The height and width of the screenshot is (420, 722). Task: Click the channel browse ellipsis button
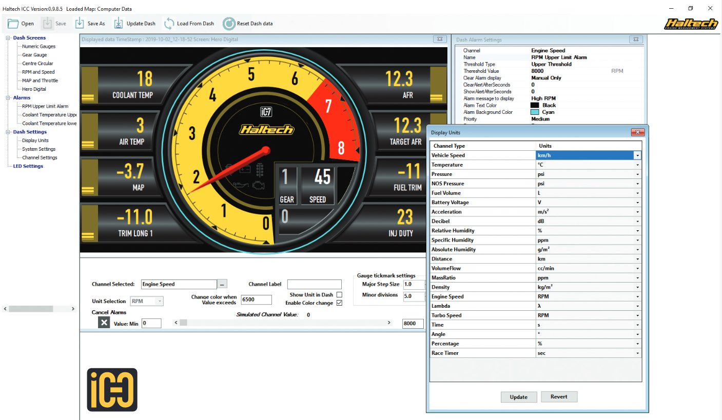[x=222, y=284]
